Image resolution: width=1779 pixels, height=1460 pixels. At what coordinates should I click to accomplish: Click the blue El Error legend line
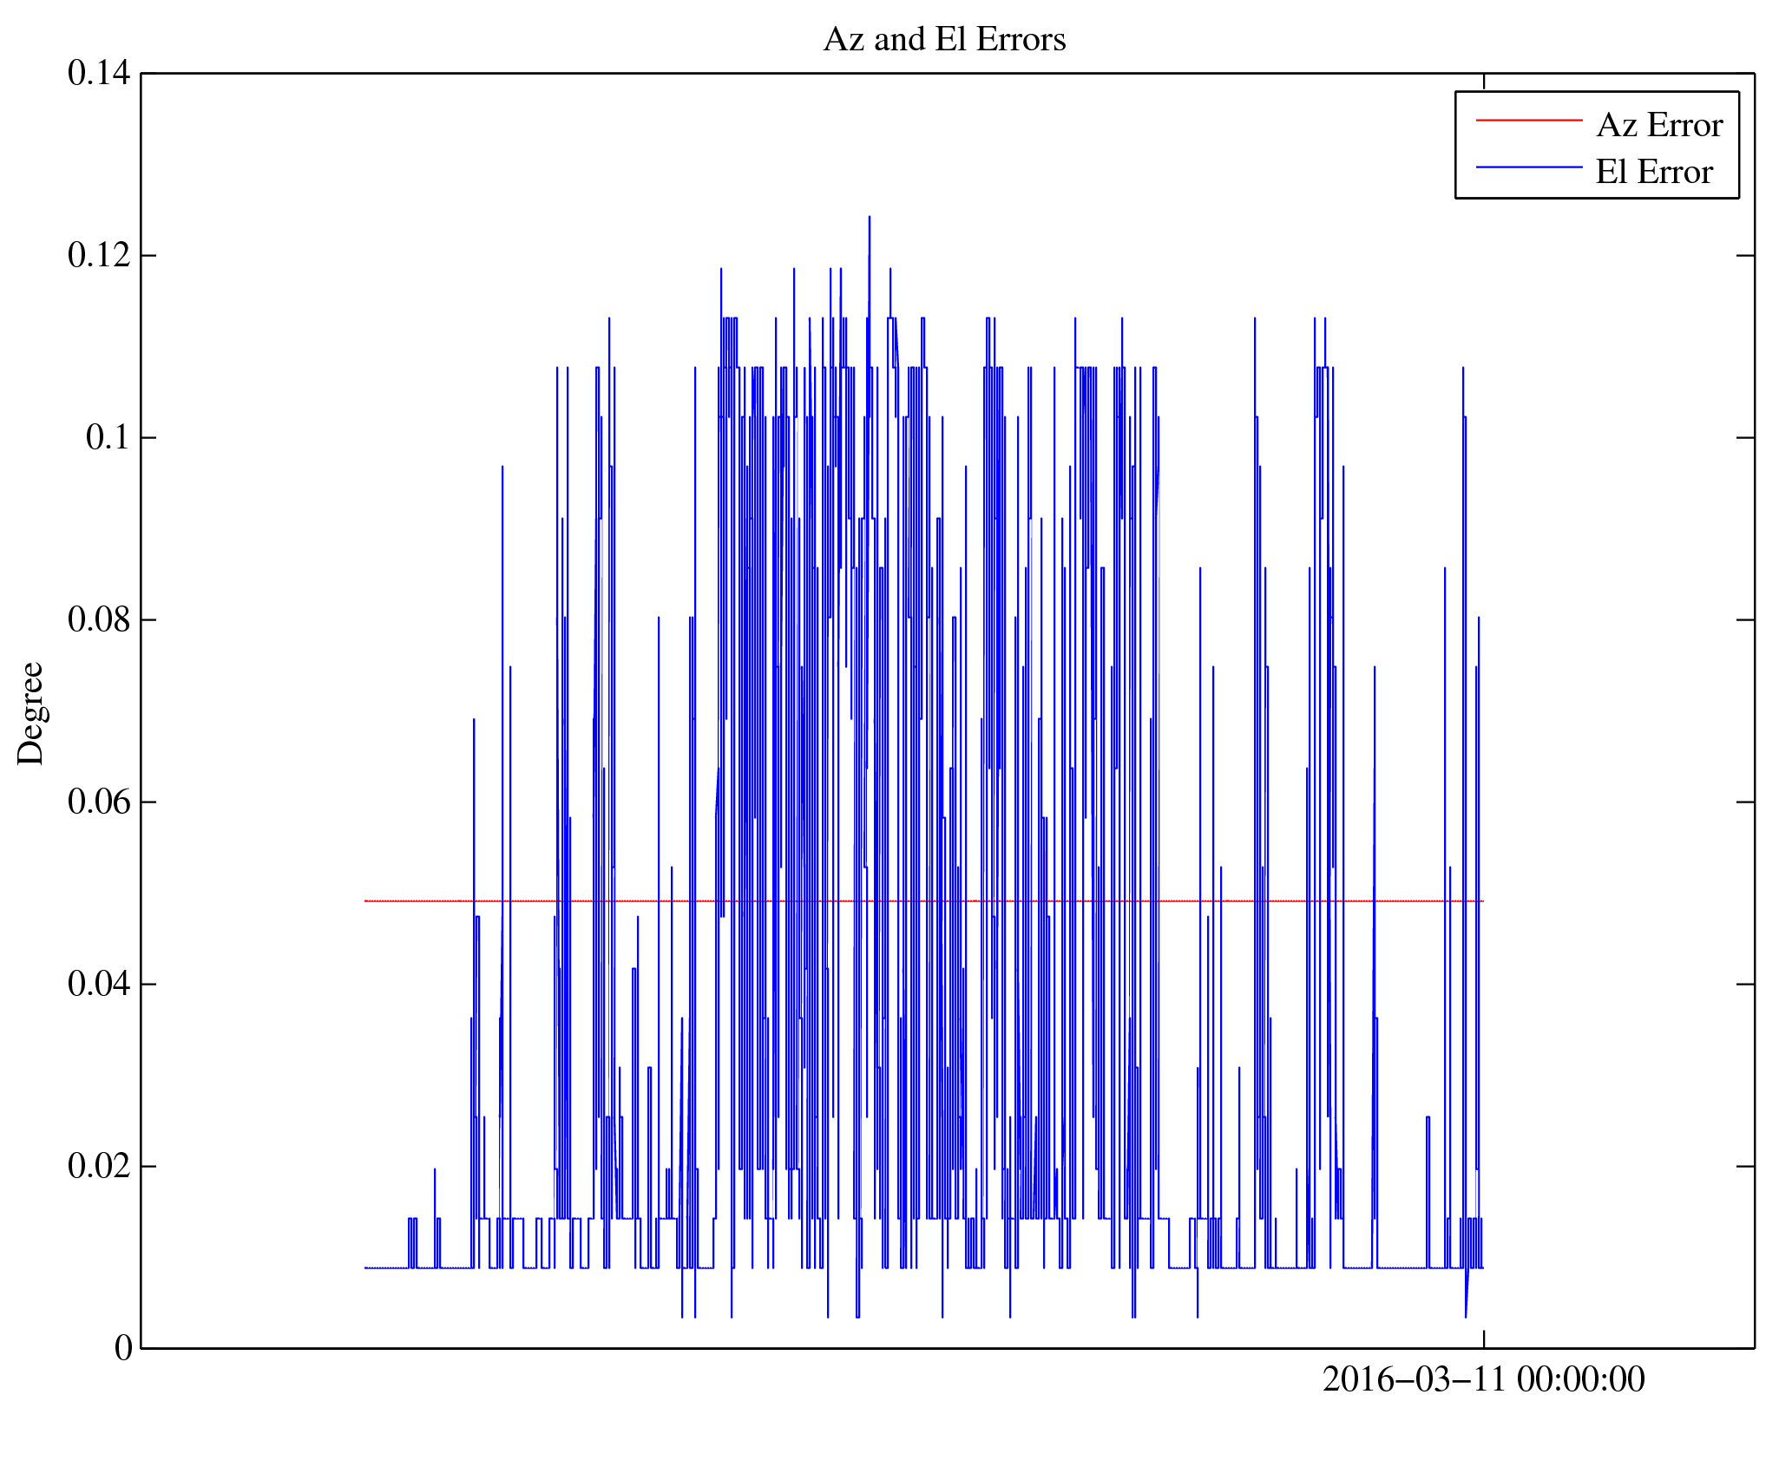click(x=1529, y=167)
